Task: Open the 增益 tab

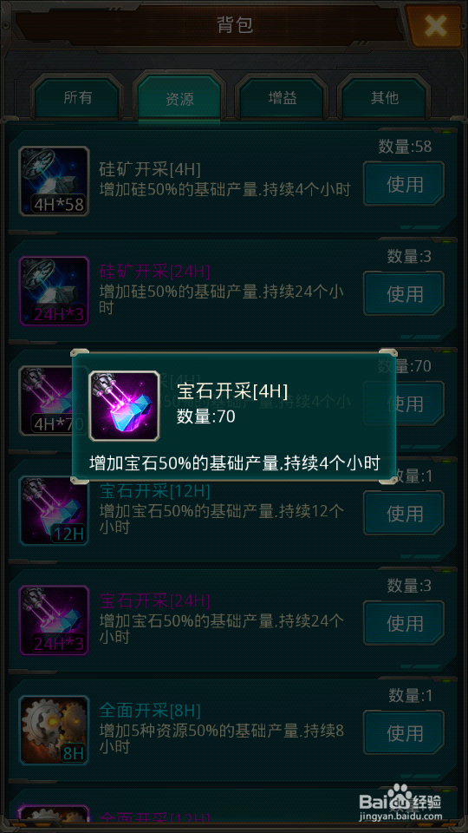Action: point(282,98)
